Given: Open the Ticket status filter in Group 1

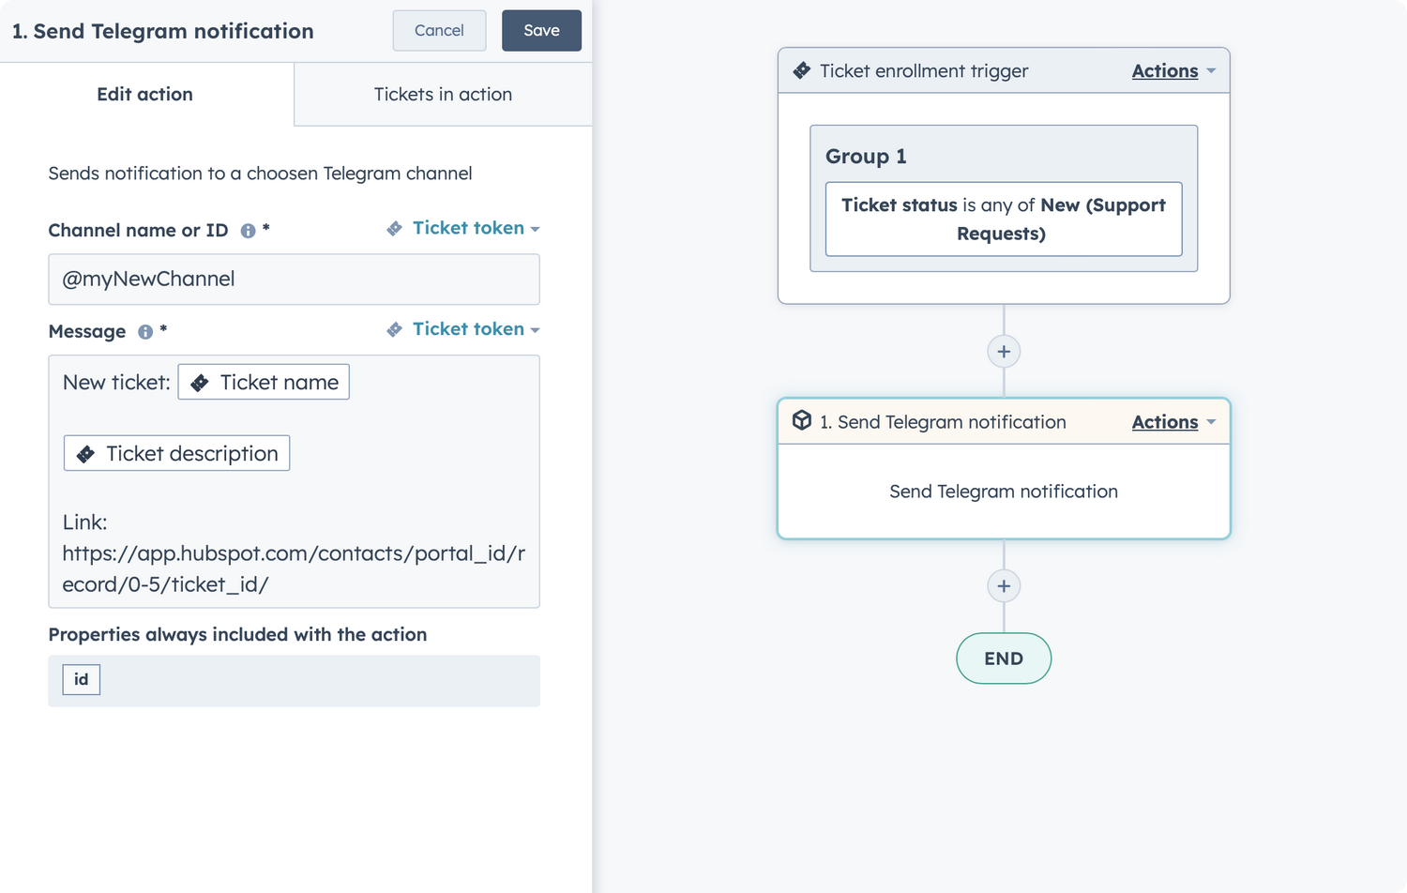Looking at the screenshot, I should coord(1004,219).
